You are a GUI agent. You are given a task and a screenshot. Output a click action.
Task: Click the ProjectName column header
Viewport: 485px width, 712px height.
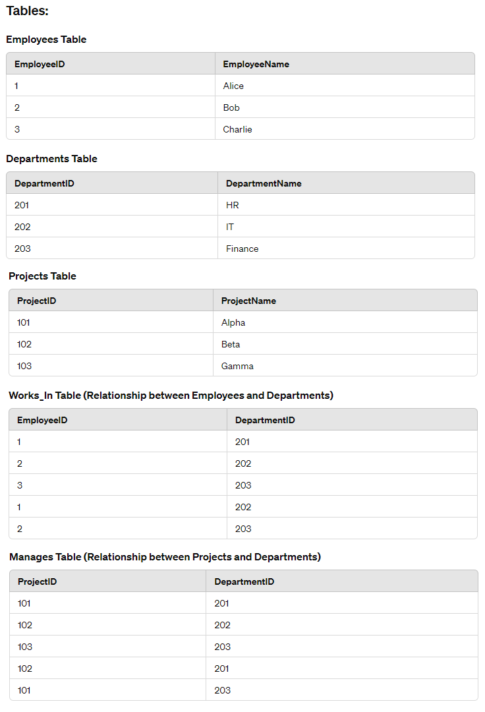point(248,301)
